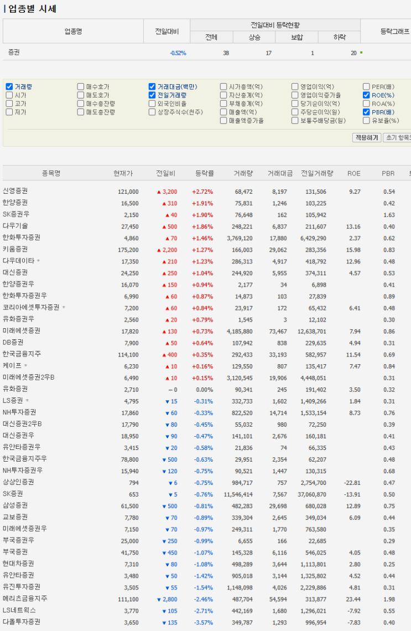Select 상상인증권 in the table

pyautogui.click(x=18, y=482)
